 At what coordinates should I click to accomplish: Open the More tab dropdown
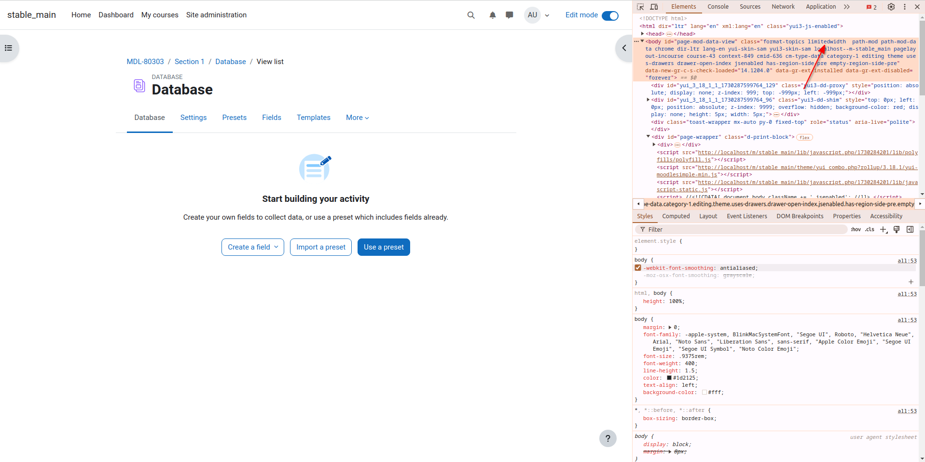click(358, 118)
